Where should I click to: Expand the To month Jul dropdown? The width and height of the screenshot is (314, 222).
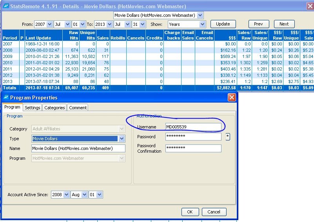tap(127, 24)
